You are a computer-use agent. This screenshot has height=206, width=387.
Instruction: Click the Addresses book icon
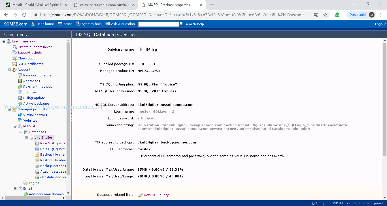tap(20, 81)
